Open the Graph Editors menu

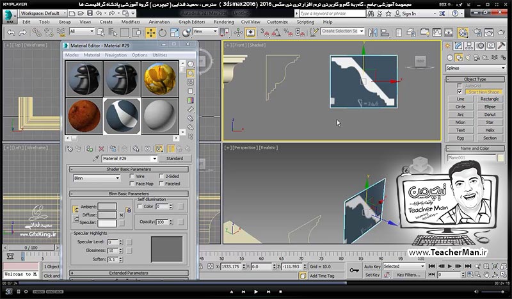click(191, 22)
